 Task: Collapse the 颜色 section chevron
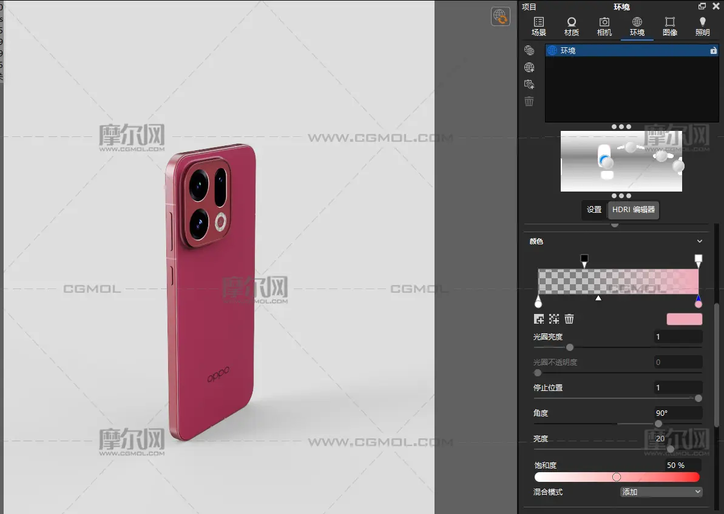tap(700, 241)
